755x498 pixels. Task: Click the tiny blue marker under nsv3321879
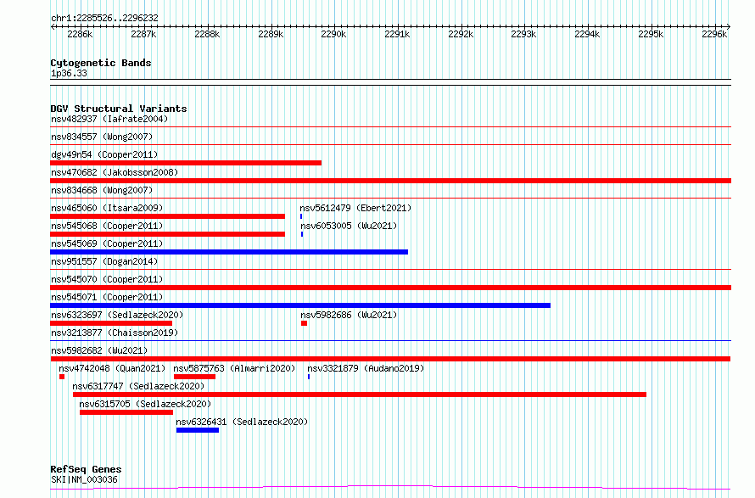[x=309, y=377]
